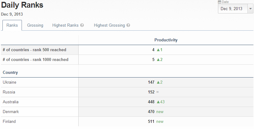This screenshot has height=129, width=254.
Task: Click Denmark's rank value 470
Action: tap(151, 112)
